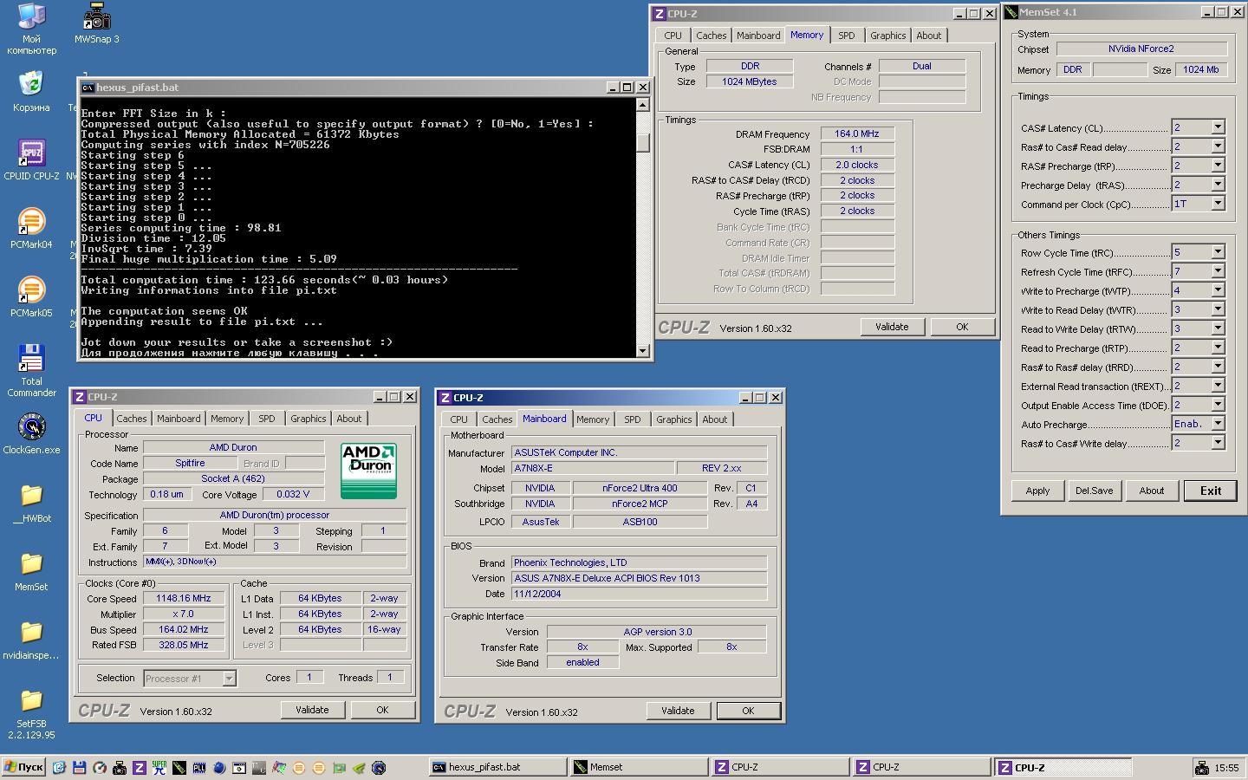Select the CPUID CPU-Z desktop shortcut
This screenshot has width=1248, height=780.
(x=31, y=160)
